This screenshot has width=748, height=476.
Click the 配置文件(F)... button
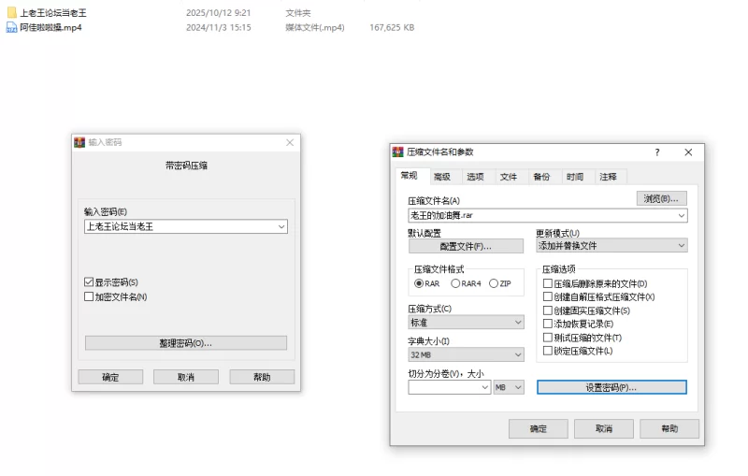pos(466,247)
